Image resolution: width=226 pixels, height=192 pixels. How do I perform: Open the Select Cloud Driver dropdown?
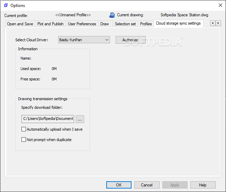84,40
